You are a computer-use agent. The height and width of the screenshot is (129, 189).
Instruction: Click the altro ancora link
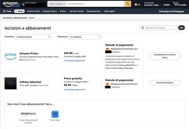click(31, 60)
